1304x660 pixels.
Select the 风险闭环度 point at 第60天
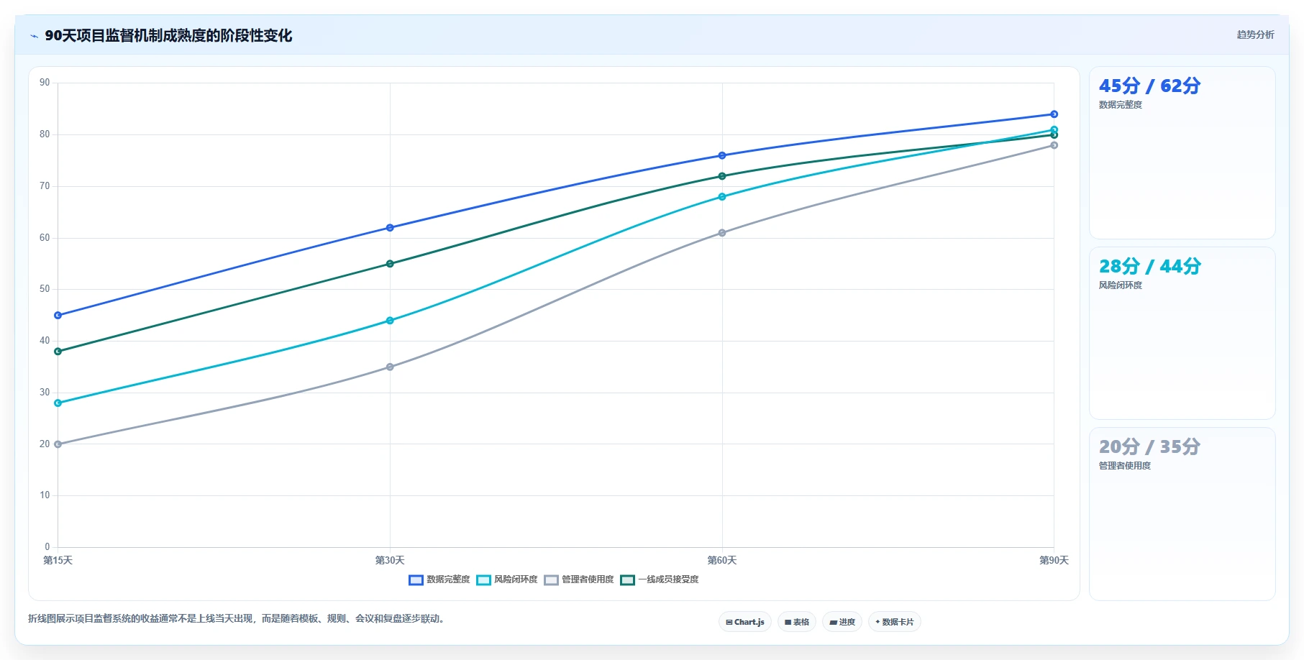coord(722,197)
